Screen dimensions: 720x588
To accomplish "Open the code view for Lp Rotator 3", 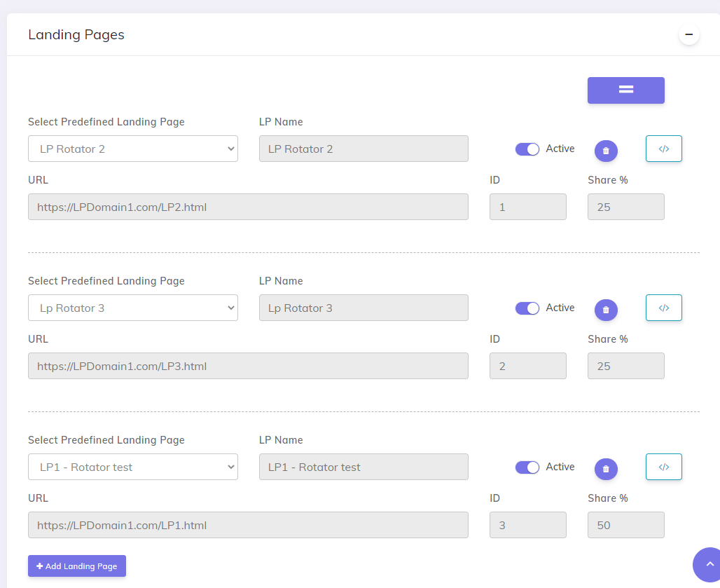I will click(x=663, y=307).
